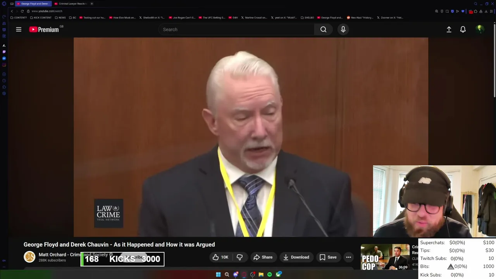This screenshot has height=279, width=496.
Task: Open 'Neo-Nazi History...' bookmark
Action: tap(360, 18)
